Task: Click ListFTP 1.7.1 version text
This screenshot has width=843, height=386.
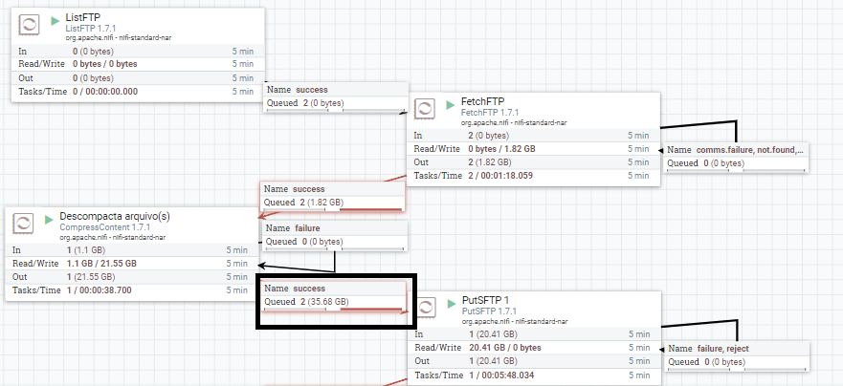Action: (91, 29)
